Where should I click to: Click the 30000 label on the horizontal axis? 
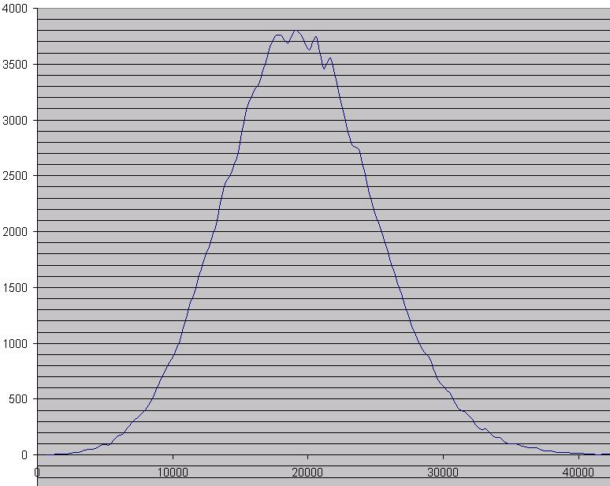[x=443, y=473]
